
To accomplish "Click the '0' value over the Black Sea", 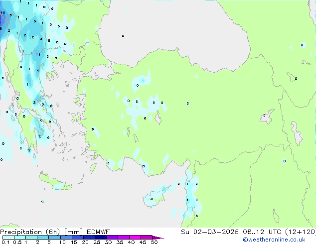I will click(123, 36).
